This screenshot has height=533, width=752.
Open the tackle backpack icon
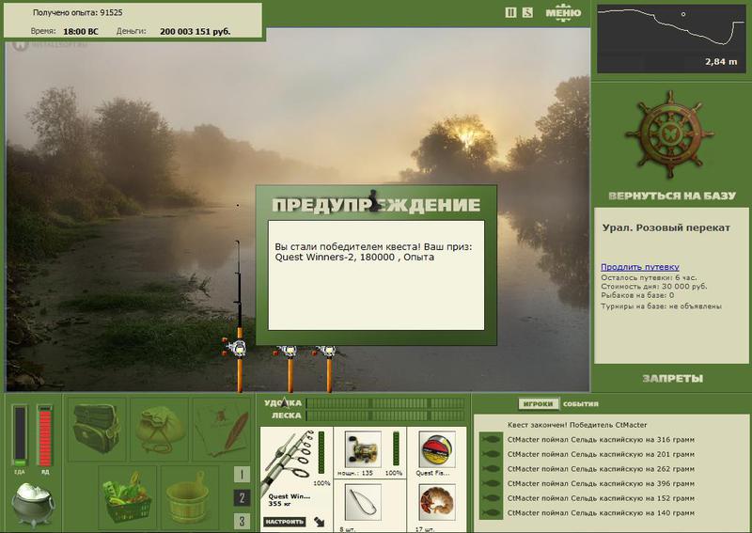[x=97, y=429]
